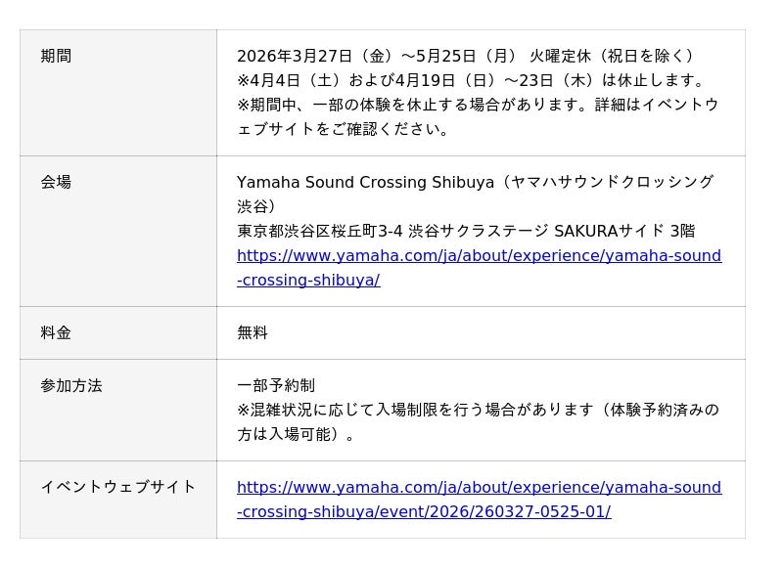Screen dimensions: 783x568
Task: Click the 2026年3月27日 start date text
Action: [x=294, y=57]
